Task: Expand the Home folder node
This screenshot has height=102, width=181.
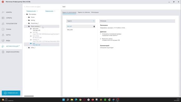Action: pyautogui.click(x=27, y=17)
